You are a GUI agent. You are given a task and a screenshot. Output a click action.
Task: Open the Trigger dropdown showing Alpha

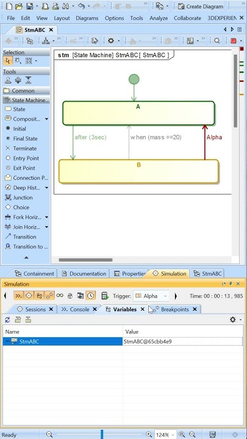pyautogui.click(x=151, y=296)
